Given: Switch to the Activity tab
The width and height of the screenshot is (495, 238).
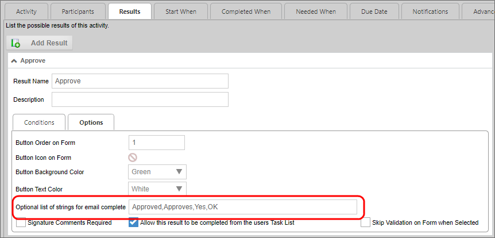Looking at the screenshot, I should [x=26, y=11].
